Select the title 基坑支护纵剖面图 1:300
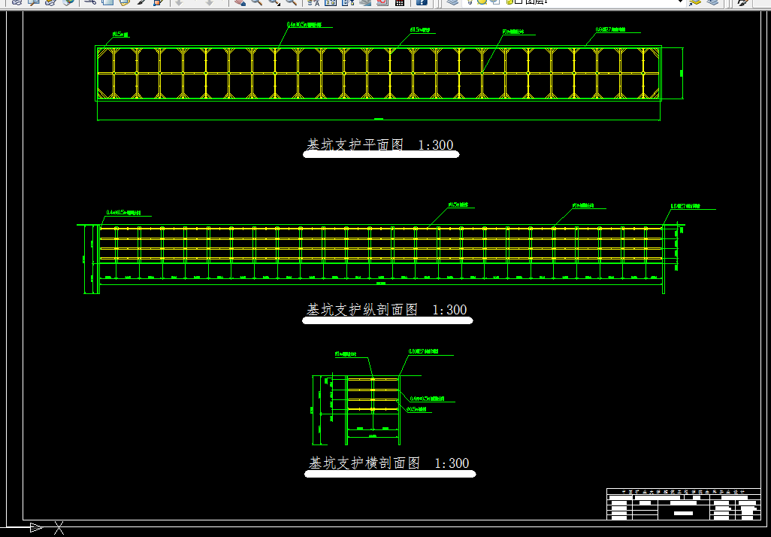 (387, 310)
